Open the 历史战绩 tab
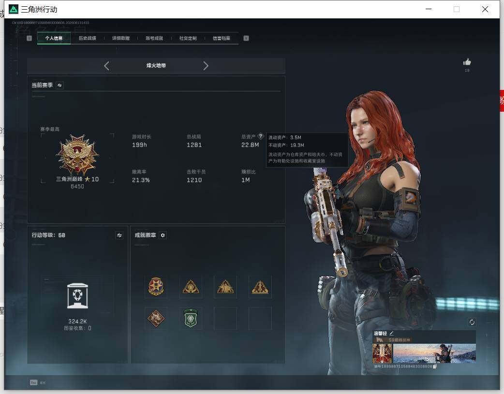The image size is (504, 394). (88, 38)
